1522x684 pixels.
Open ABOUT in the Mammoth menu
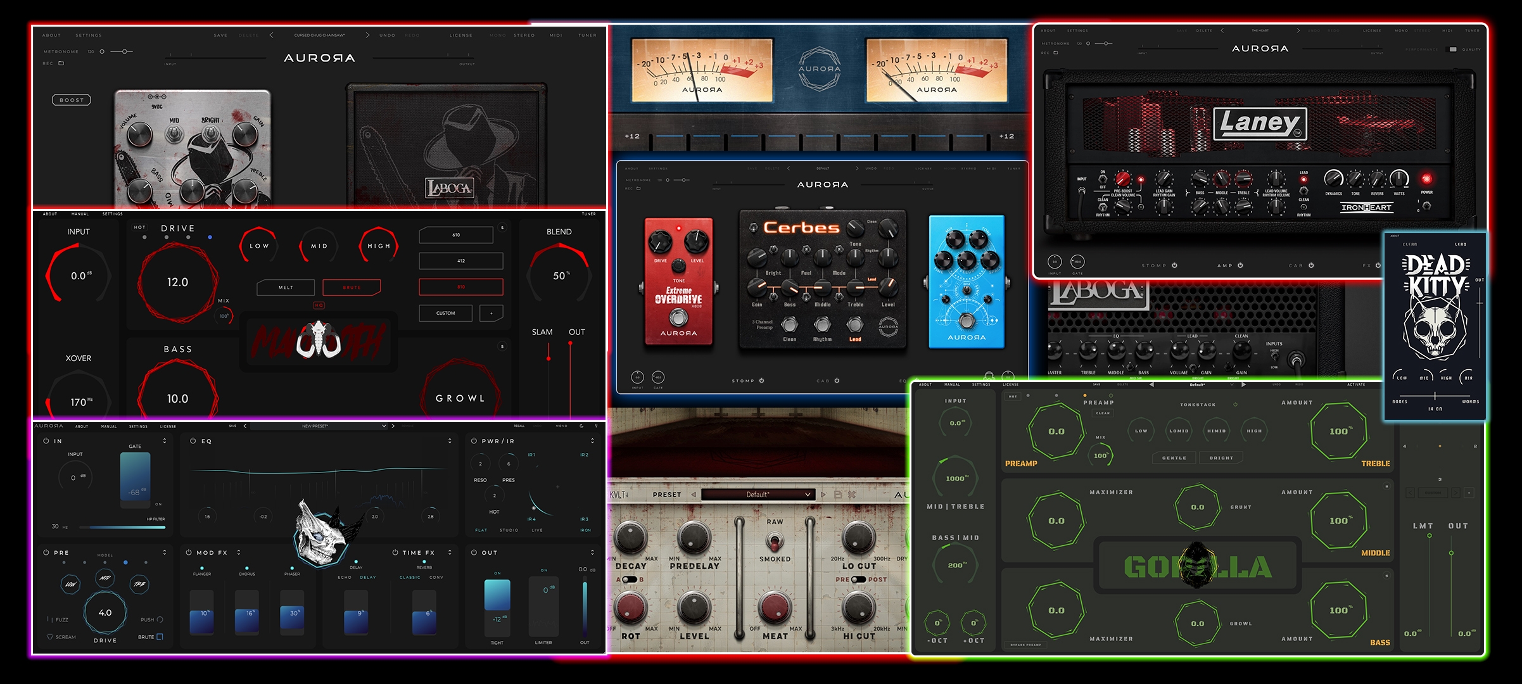(x=50, y=214)
